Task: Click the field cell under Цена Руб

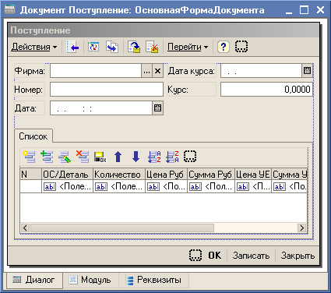Action: click(x=167, y=186)
